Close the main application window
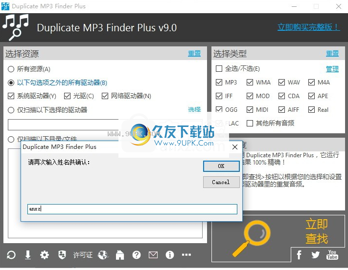The image size is (348, 270). click(x=339, y=6)
